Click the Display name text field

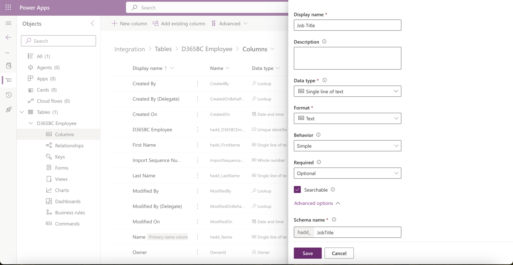pos(347,25)
